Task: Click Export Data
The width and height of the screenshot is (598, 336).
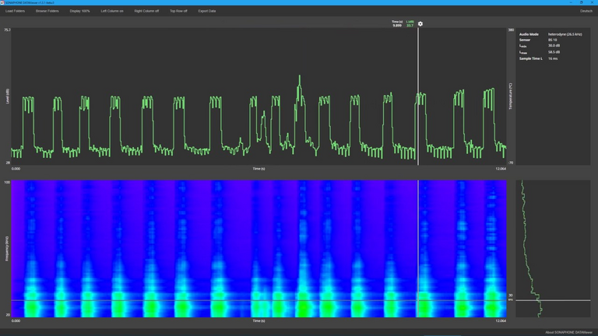Action: click(207, 11)
